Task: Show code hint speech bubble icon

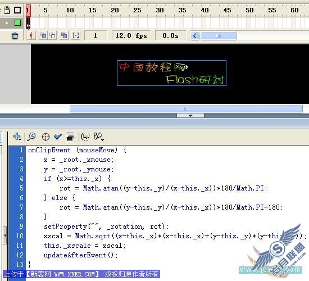Action: coord(85,137)
